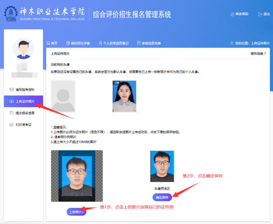This screenshot has height=224, width=273.
Task: Click the photo crop selection area
Action: click(77, 176)
